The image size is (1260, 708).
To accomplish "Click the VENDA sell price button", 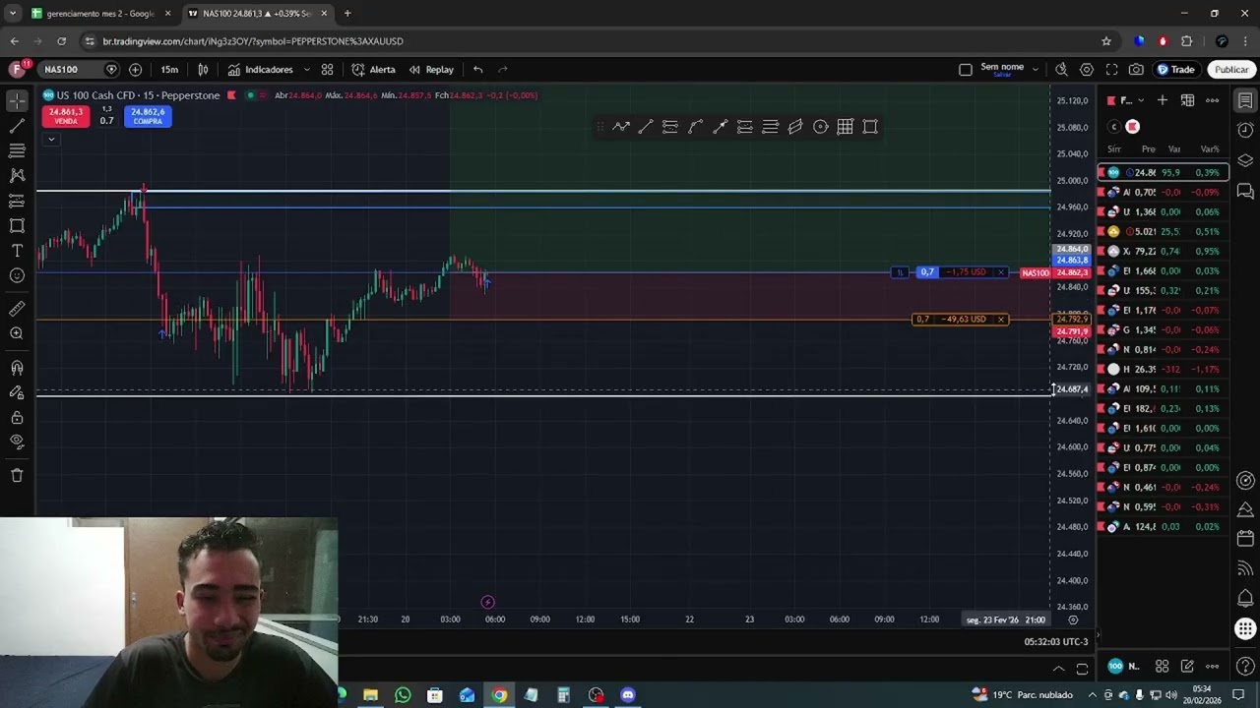I will 66,116.
